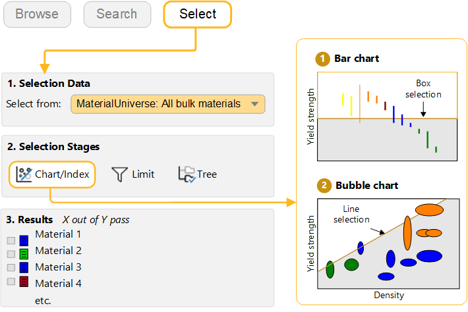Tick the Material 3 checkbox
This screenshot has height=312, width=468.
11,268
